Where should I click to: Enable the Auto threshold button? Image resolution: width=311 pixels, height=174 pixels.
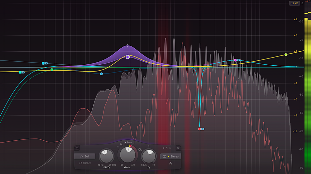(128, 142)
